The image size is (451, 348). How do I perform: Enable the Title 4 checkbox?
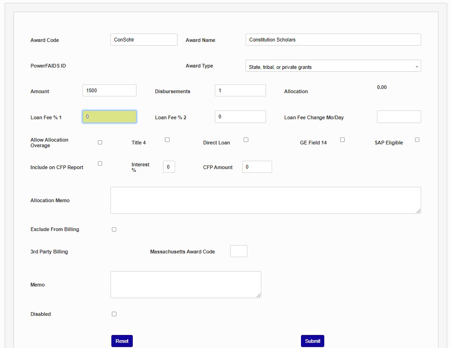(167, 140)
